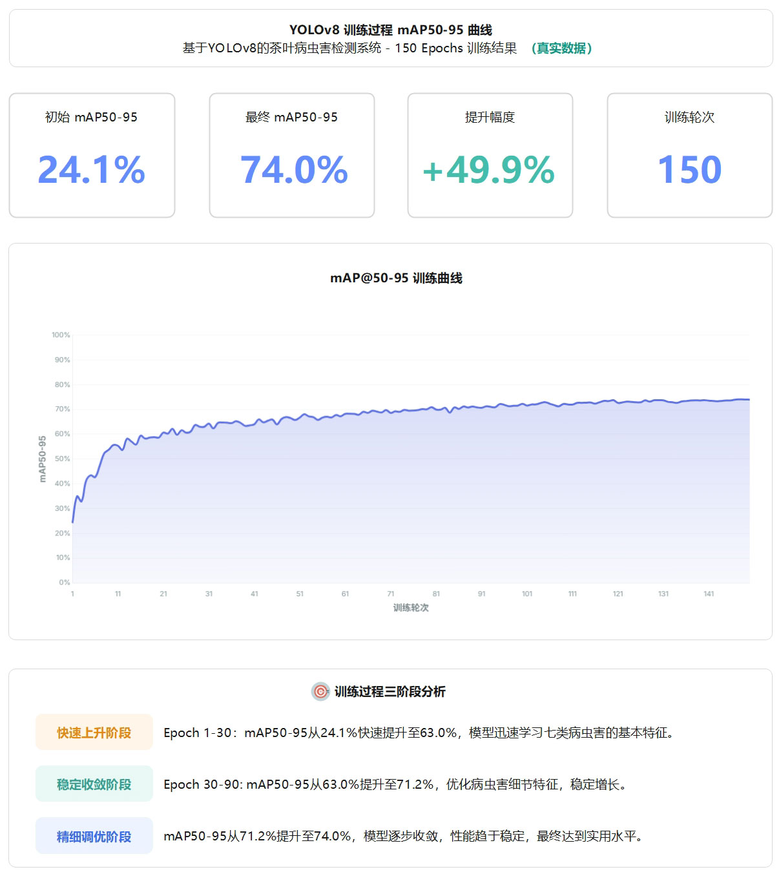
Task: Click x-axis tick label 141
Action: tap(709, 594)
